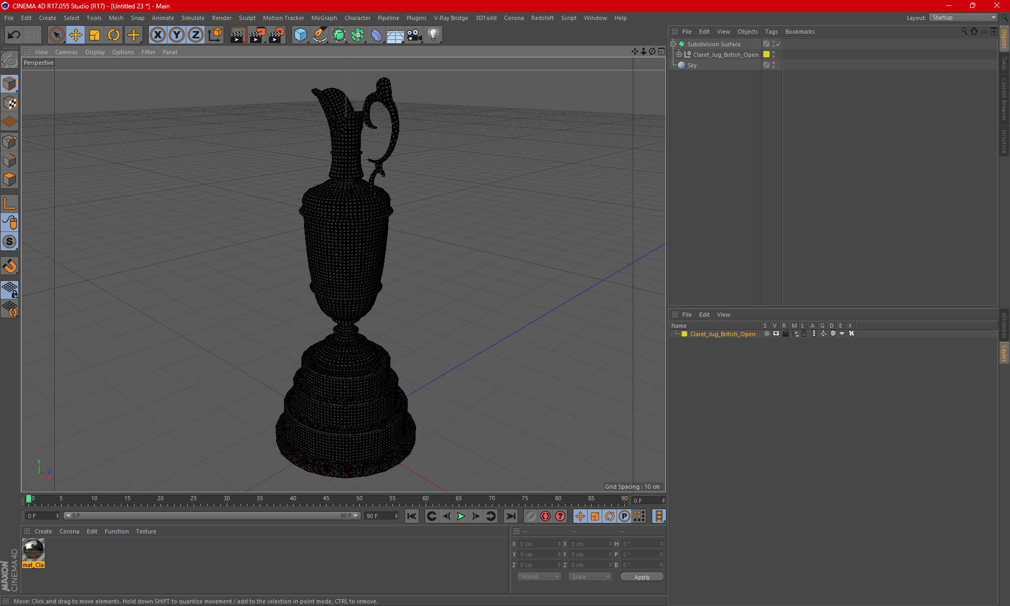Open Objects manager Tags menu

(771, 32)
